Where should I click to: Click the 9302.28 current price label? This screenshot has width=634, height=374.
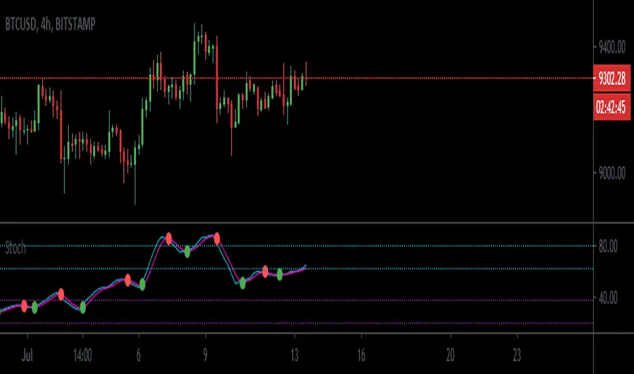tap(612, 78)
